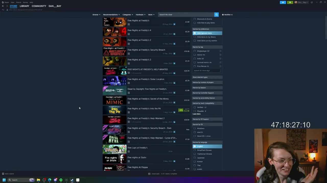Click the Add a Game plus icon

pyautogui.click(x=3, y=174)
